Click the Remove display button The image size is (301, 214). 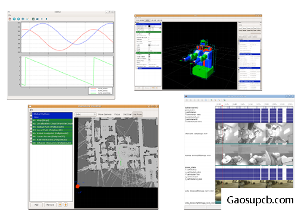[x=50, y=205]
